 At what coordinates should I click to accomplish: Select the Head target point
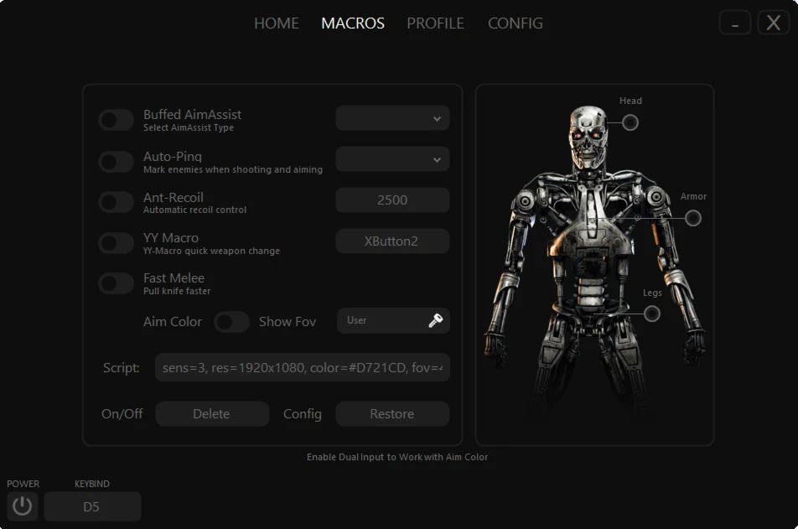coord(630,122)
